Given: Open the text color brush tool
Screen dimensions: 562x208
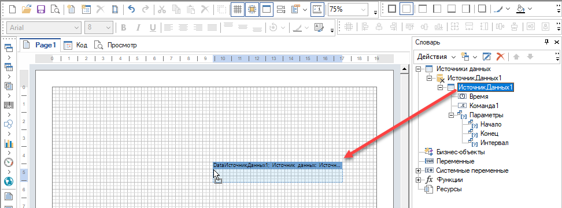Looking at the screenshot, I should click(x=297, y=28).
